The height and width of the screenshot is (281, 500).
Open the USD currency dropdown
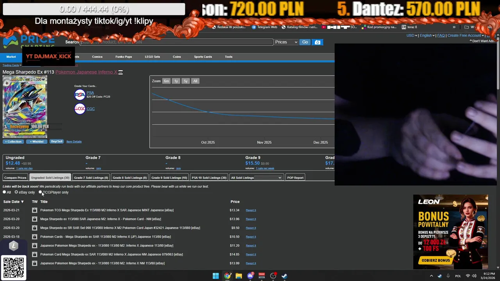[x=412, y=36]
